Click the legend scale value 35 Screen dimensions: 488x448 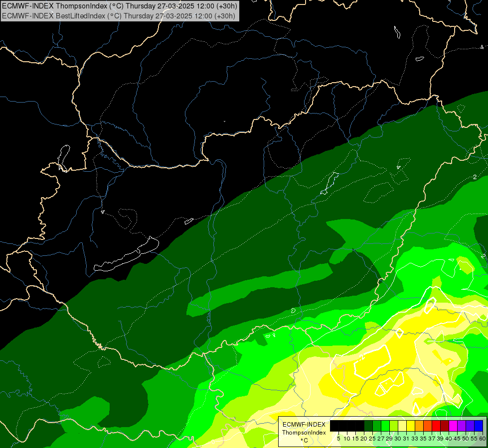coord(423,439)
